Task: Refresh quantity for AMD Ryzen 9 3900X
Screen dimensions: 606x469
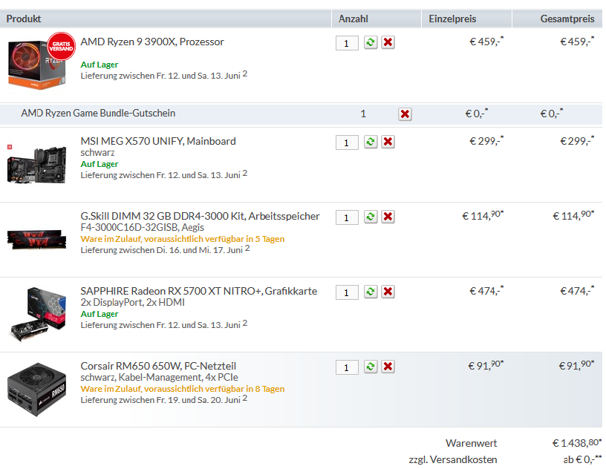Action: click(x=370, y=43)
